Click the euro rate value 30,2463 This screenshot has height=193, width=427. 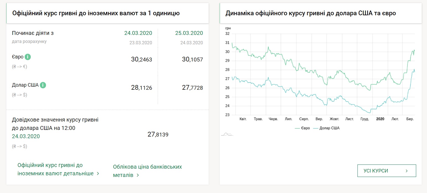(141, 59)
